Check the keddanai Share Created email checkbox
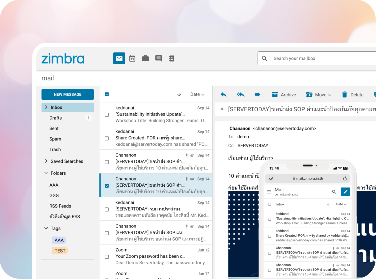The height and width of the screenshot is (279, 376). 107,138
